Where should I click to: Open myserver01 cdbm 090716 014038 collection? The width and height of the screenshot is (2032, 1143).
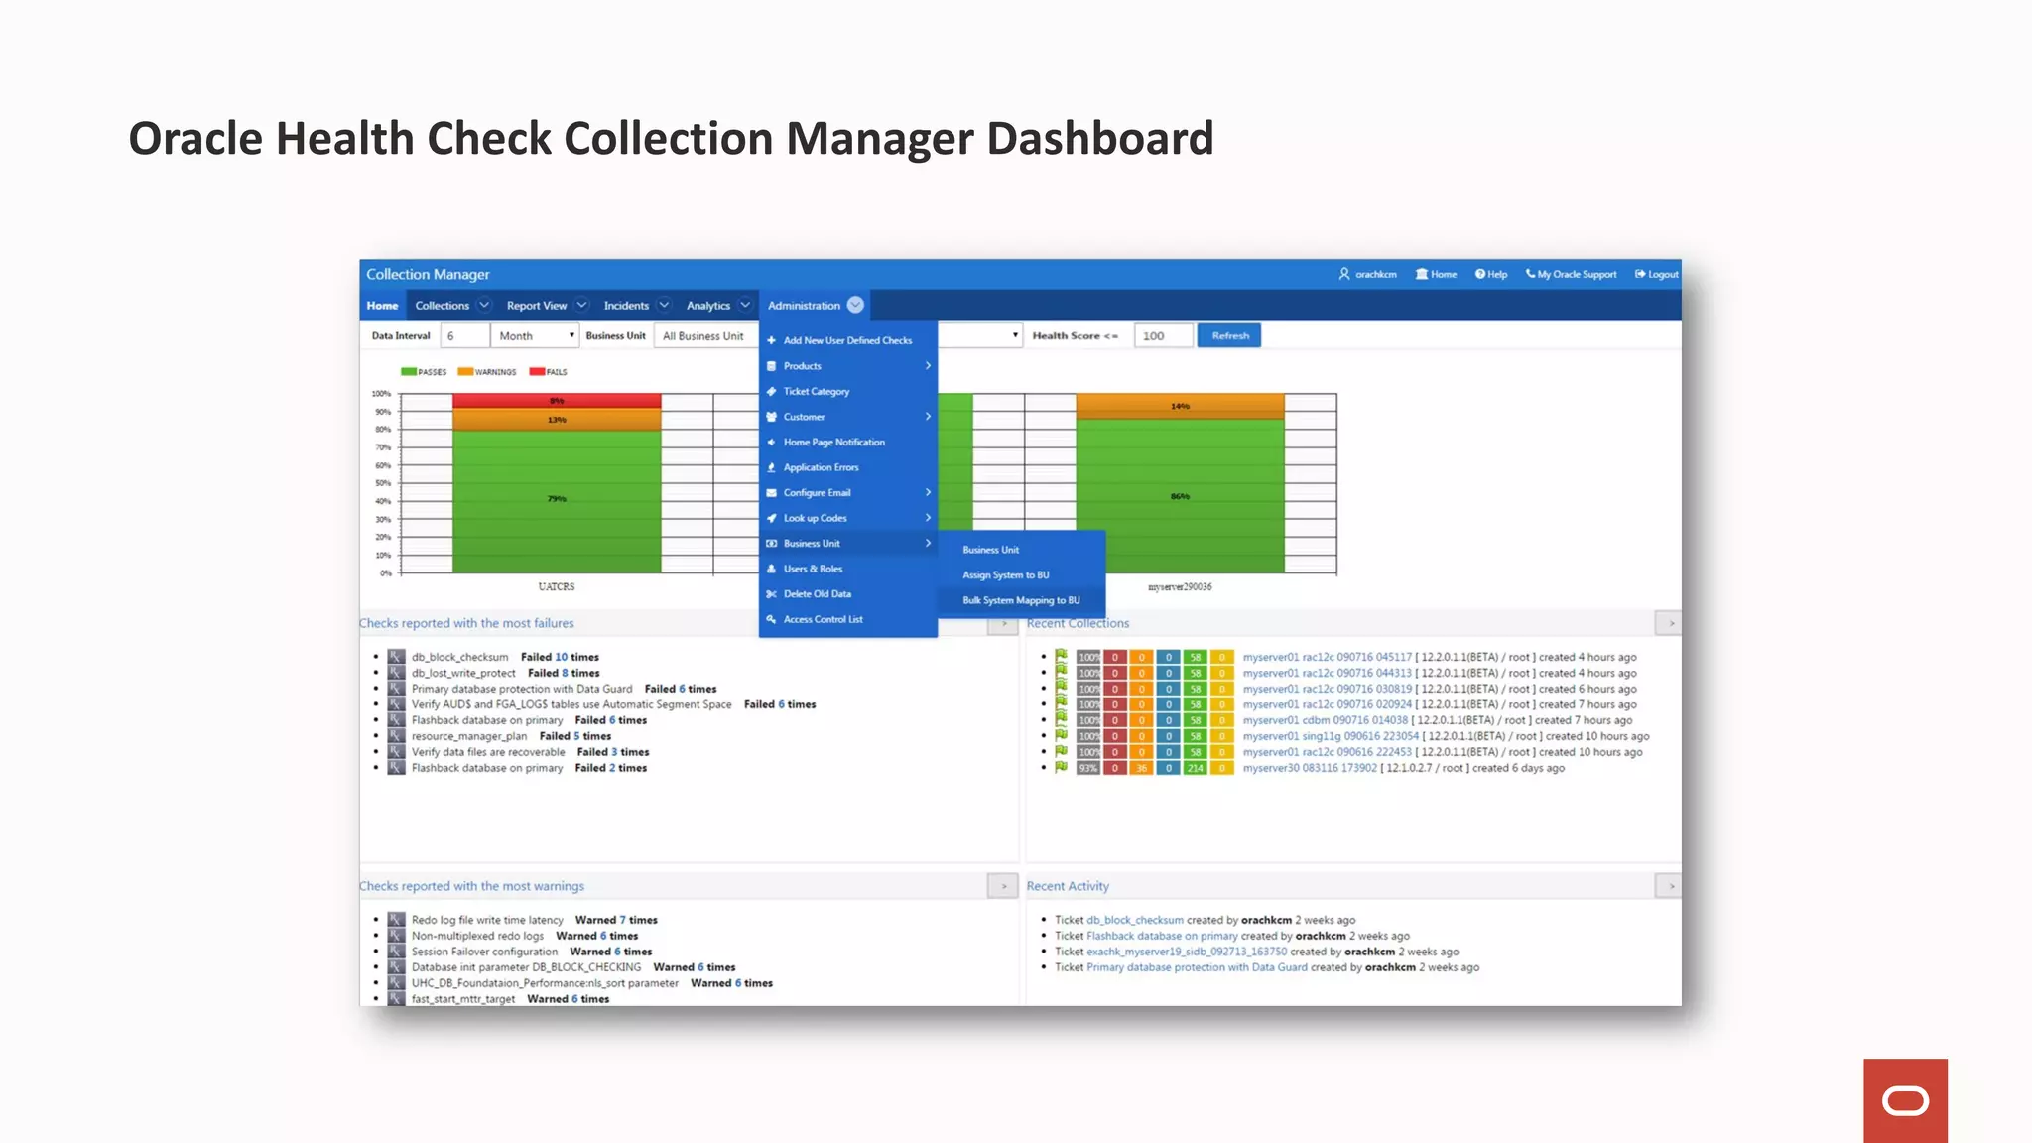click(1325, 720)
